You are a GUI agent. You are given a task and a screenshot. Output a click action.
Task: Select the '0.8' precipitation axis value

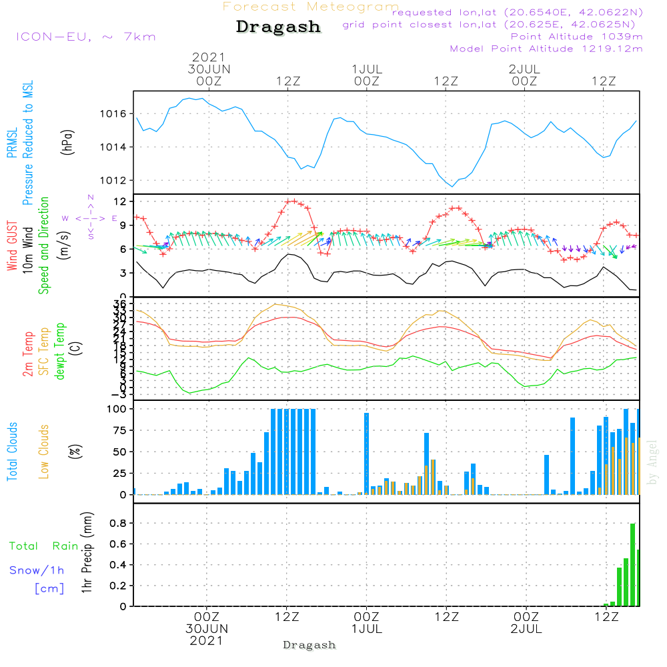pyautogui.click(x=118, y=523)
